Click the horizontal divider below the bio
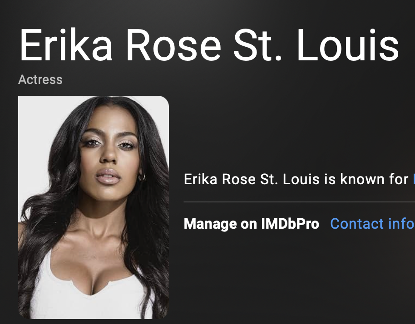Viewport: 415px width, 324px height. 299,202
